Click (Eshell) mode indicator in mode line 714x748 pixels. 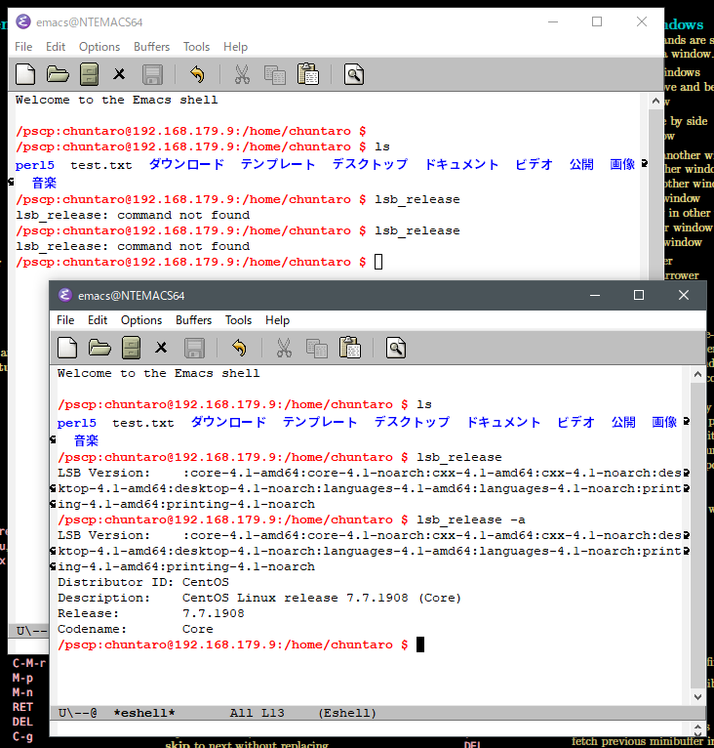coord(347,713)
